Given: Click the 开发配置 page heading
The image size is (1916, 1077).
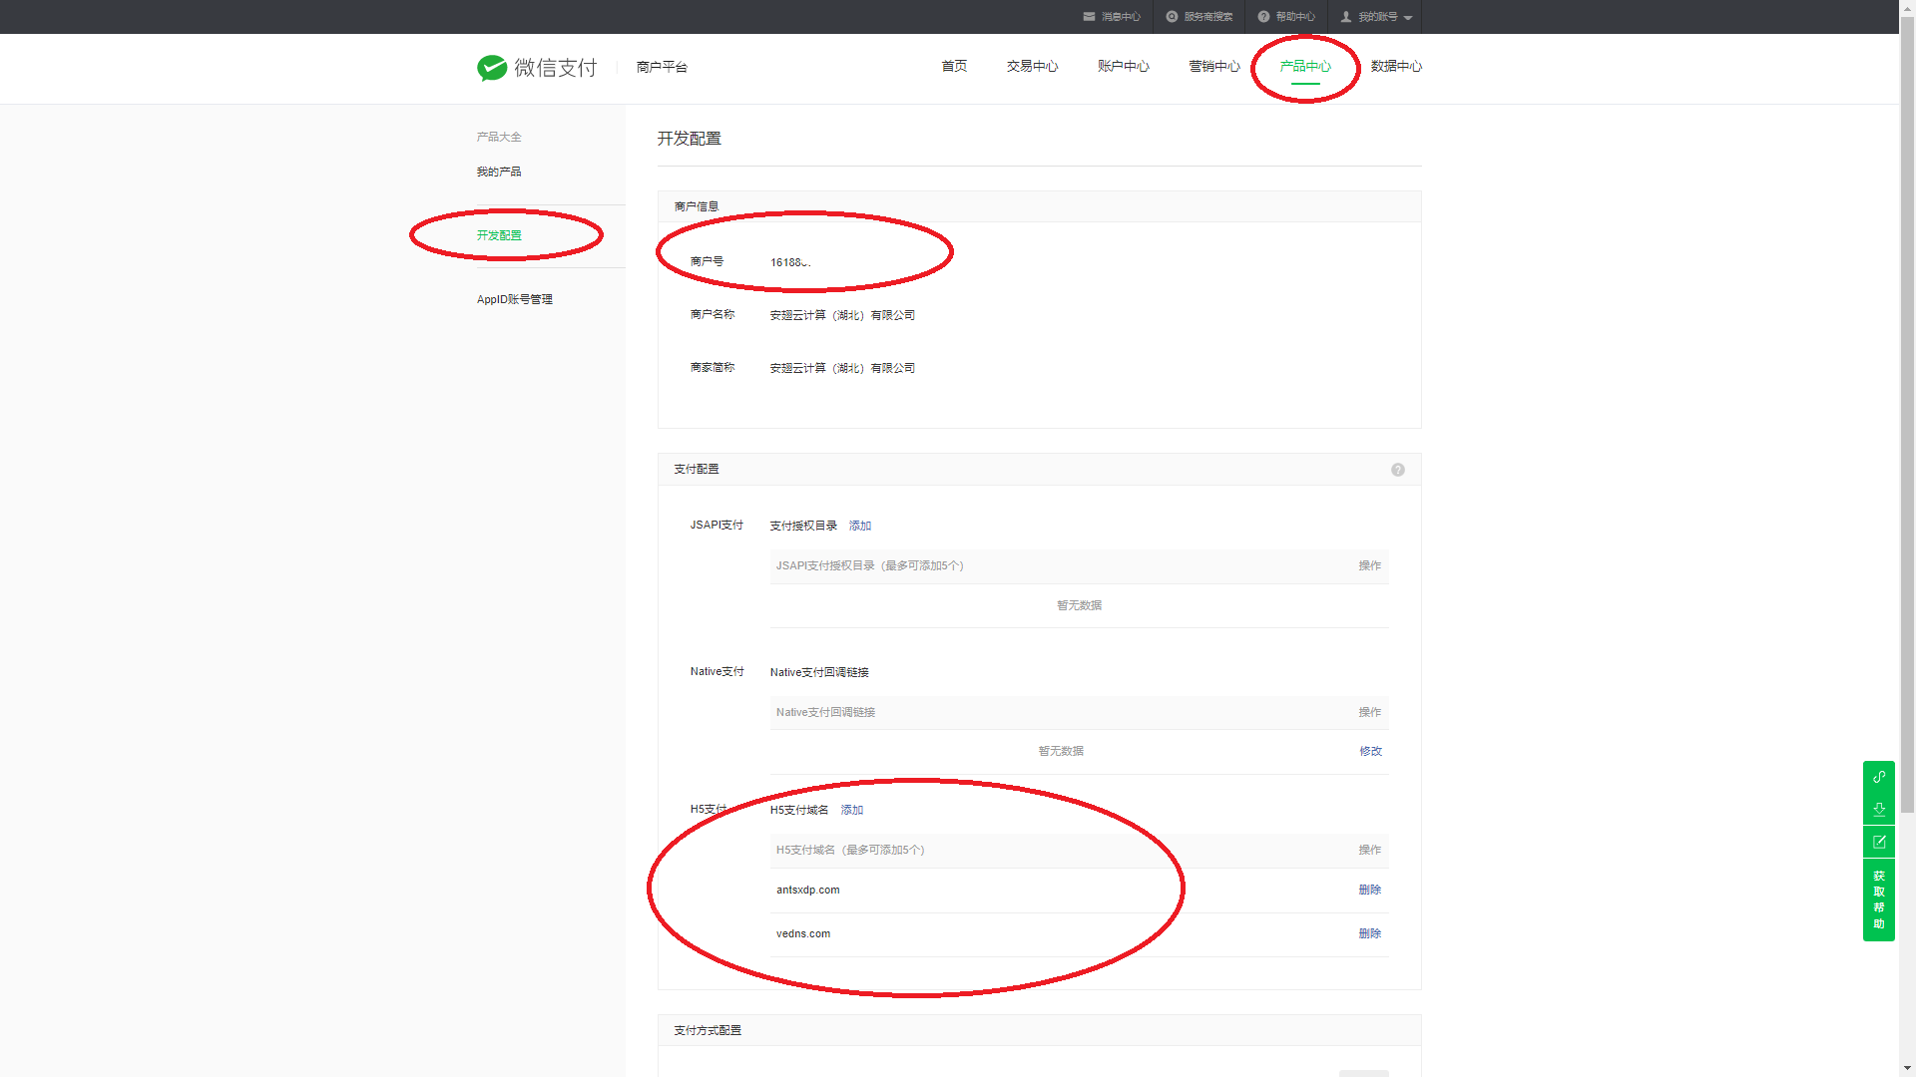Looking at the screenshot, I should click(689, 139).
